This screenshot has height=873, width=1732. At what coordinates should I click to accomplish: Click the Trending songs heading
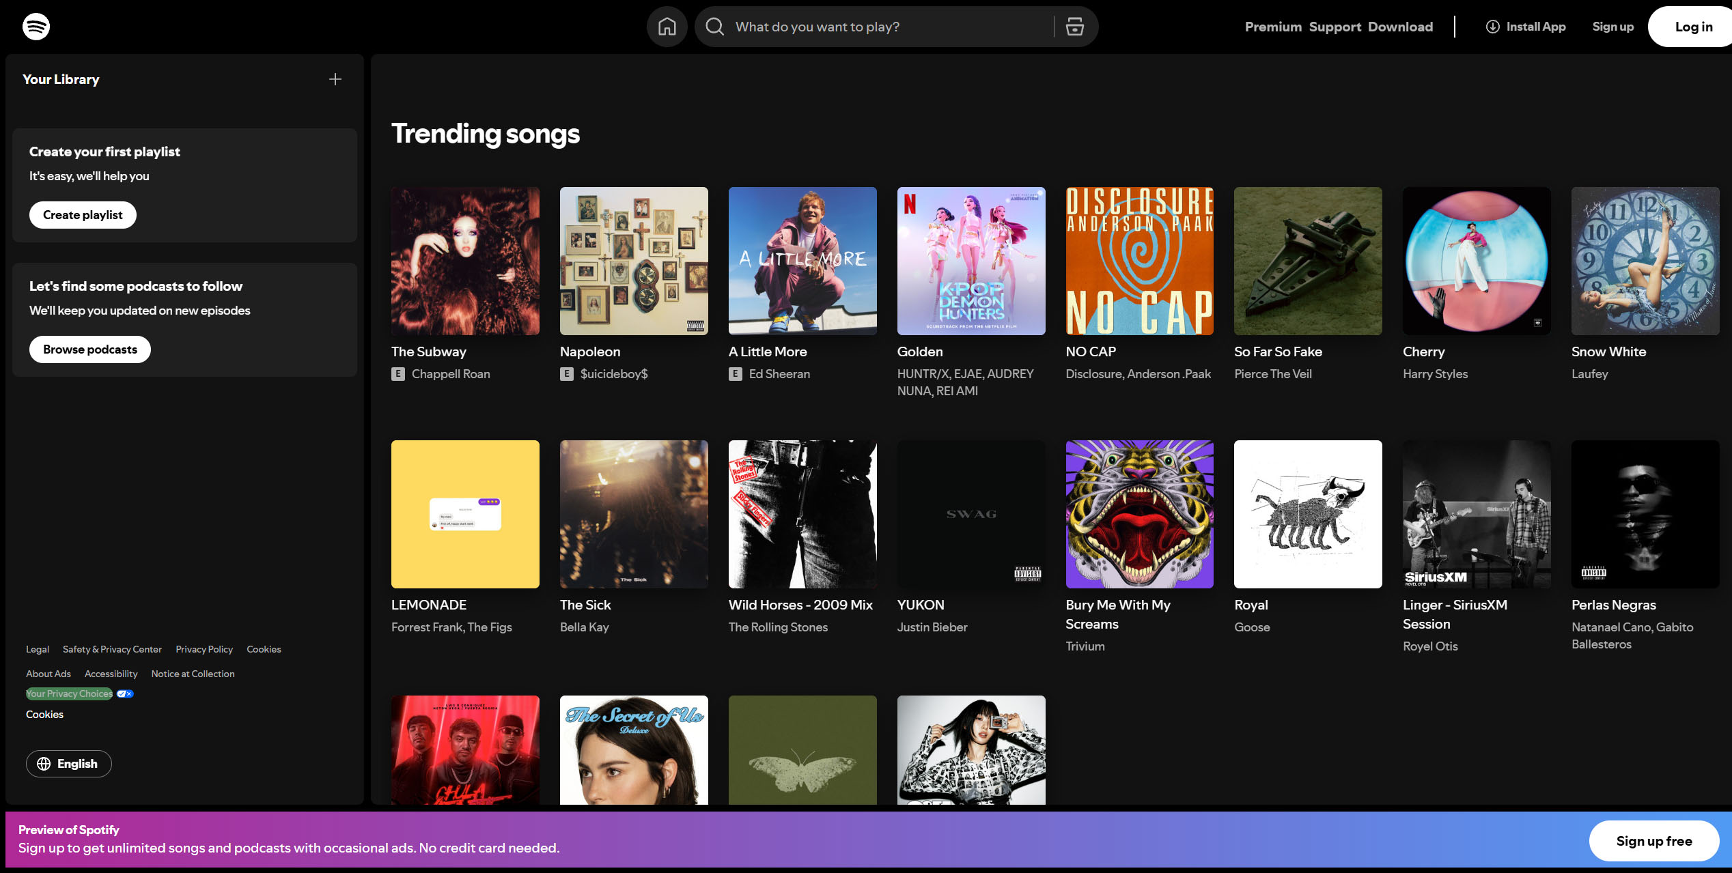click(x=486, y=134)
